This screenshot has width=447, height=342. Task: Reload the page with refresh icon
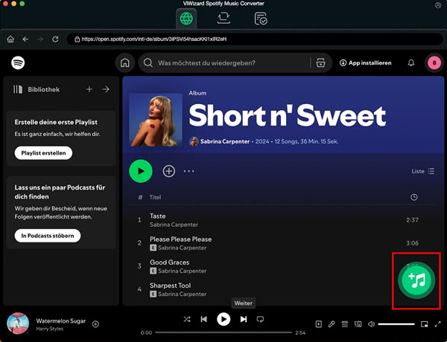(55, 39)
